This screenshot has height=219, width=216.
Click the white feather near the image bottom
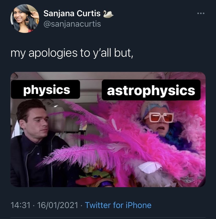click(x=150, y=167)
